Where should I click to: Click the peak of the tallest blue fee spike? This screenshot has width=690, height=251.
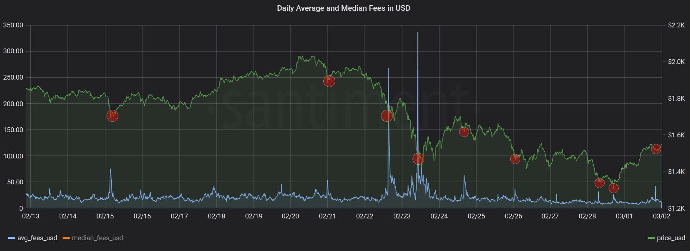pyautogui.click(x=418, y=33)
